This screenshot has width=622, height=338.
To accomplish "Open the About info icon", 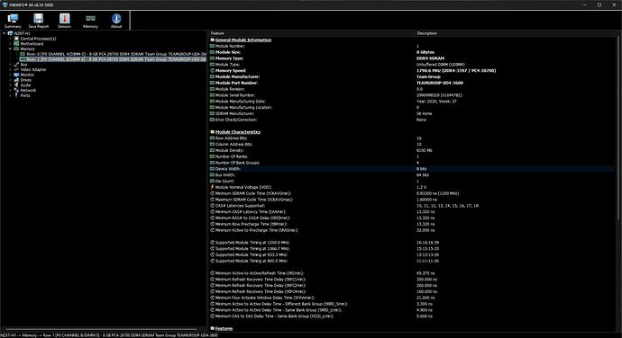I will point(116,21).
